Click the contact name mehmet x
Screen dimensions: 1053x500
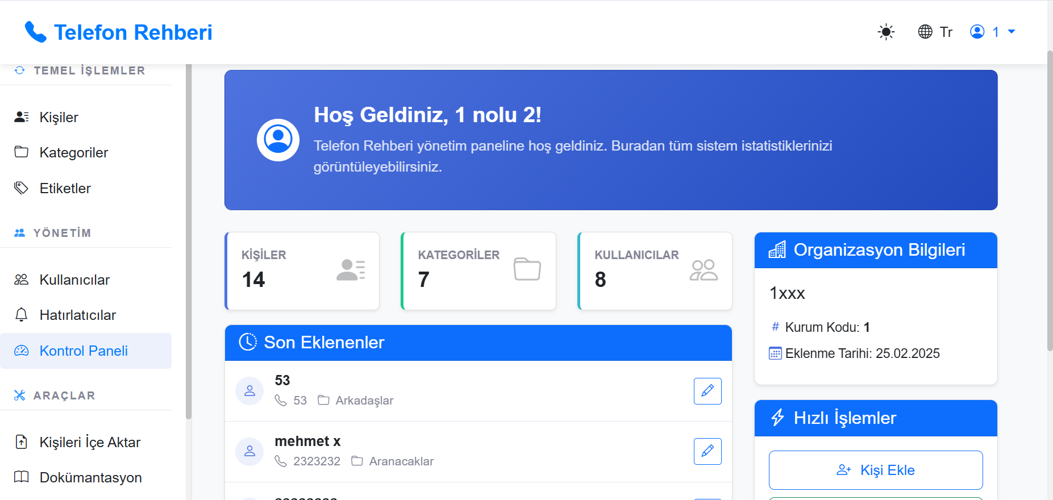click(307, 441)
